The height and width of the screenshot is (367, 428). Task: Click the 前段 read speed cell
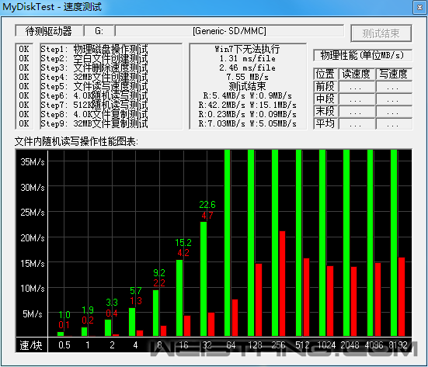click(x=357, y=87)
